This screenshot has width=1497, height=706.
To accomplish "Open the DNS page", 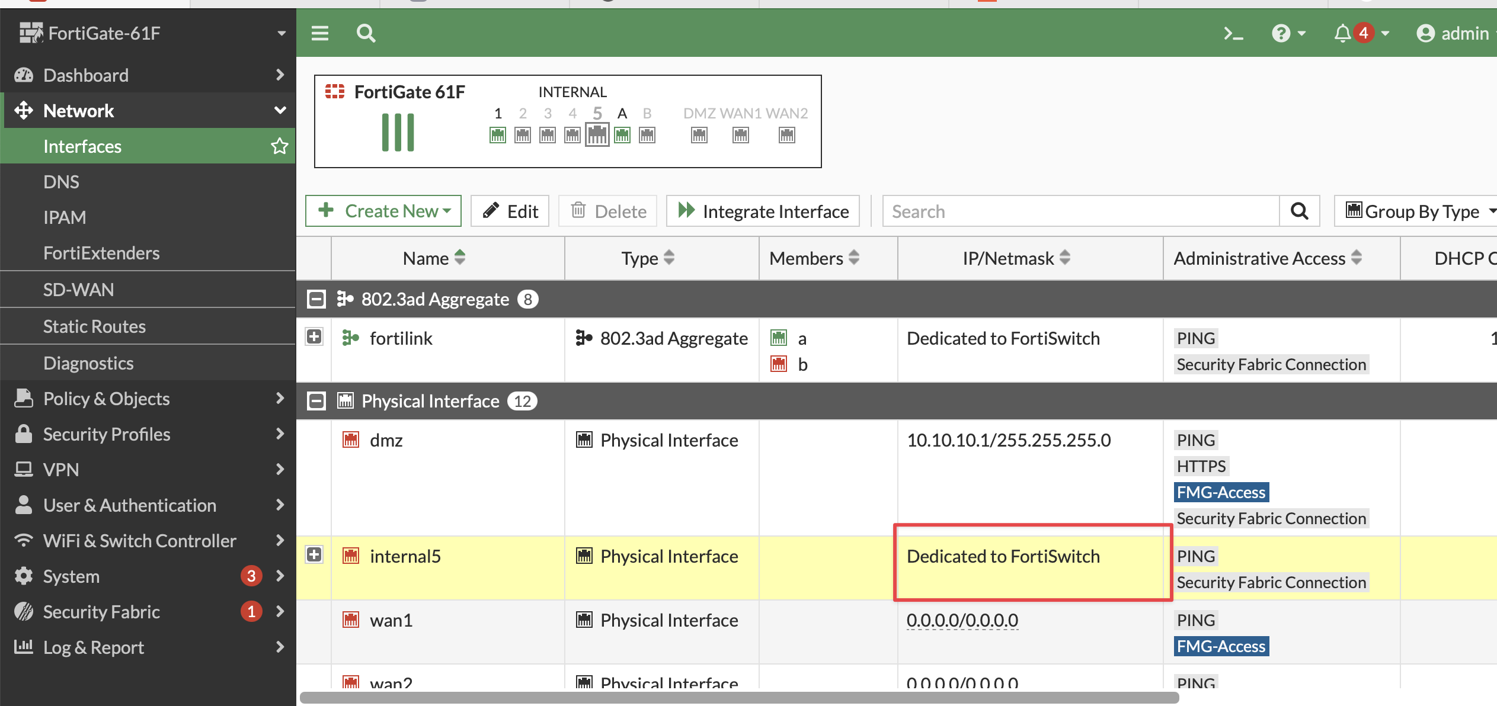I will pos(148,182).
